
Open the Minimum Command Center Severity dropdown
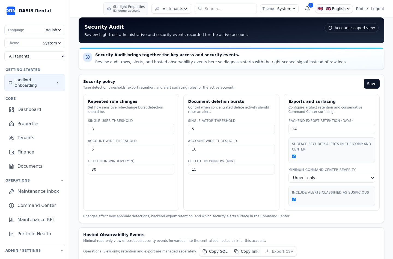[x=331, y=178]
